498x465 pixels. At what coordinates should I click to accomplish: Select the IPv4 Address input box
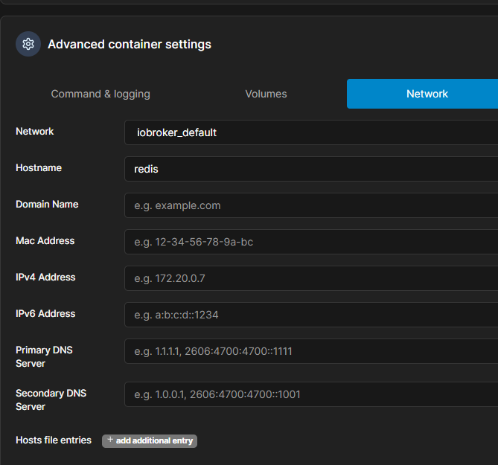click(x=310, y=278)
